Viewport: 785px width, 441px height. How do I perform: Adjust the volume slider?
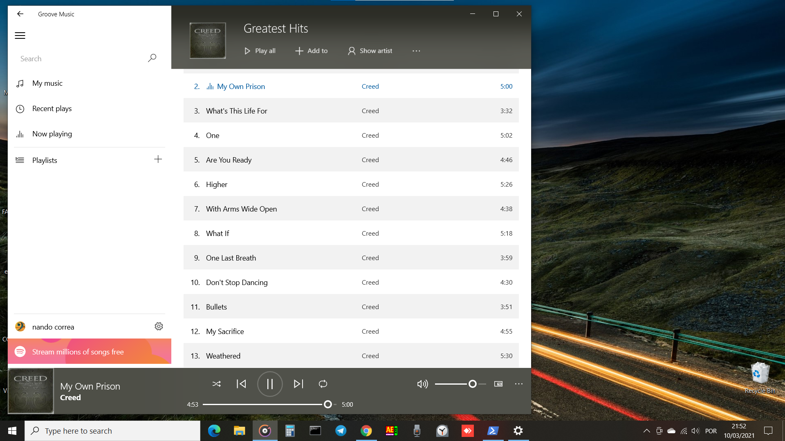(x=460, y=384)
